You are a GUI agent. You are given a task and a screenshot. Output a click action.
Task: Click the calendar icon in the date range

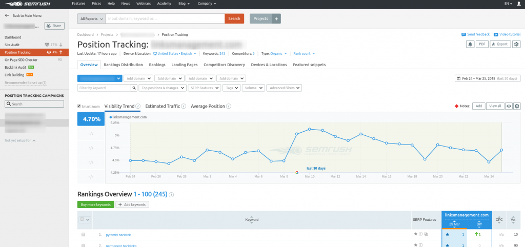(458, 78)
